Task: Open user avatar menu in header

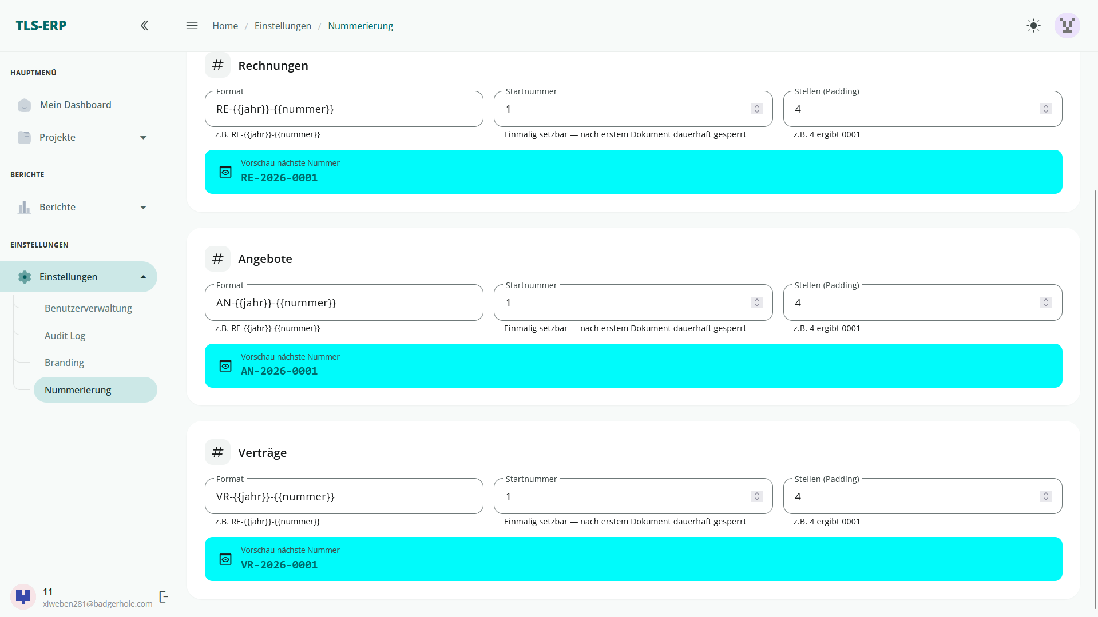Action: (x=1067, y=26)
